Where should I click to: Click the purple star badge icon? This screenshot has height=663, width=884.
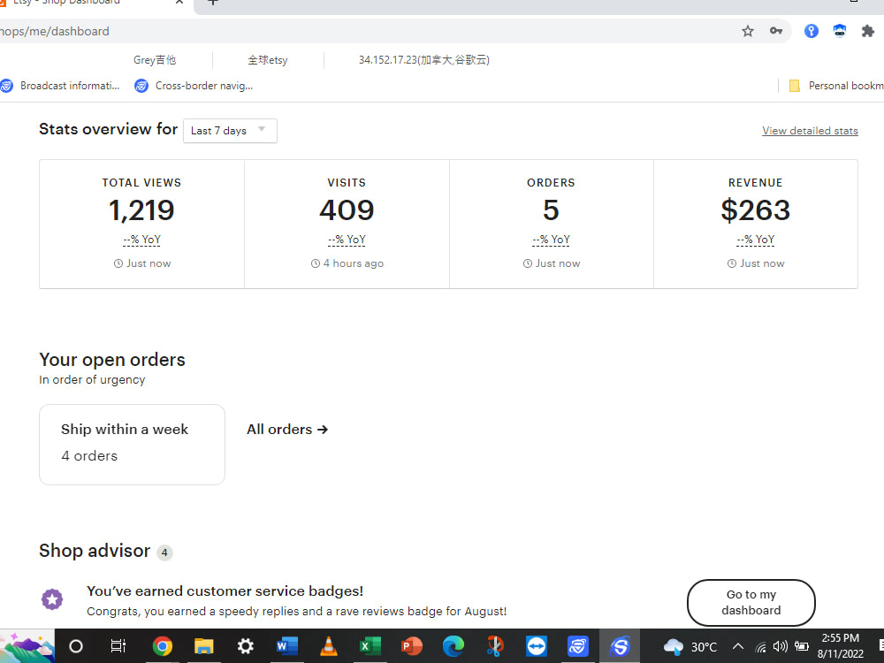pyautogui.click(x=52, y=599)
